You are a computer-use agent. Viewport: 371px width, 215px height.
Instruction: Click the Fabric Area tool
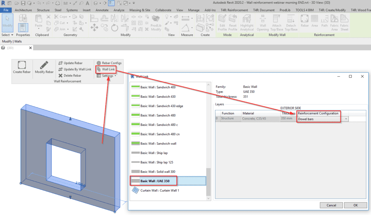[x=334, y=23]
